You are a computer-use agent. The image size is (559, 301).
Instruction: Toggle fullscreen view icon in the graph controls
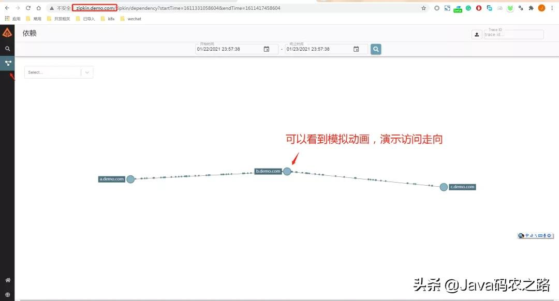pyautogui.click(x=540, y=235)
